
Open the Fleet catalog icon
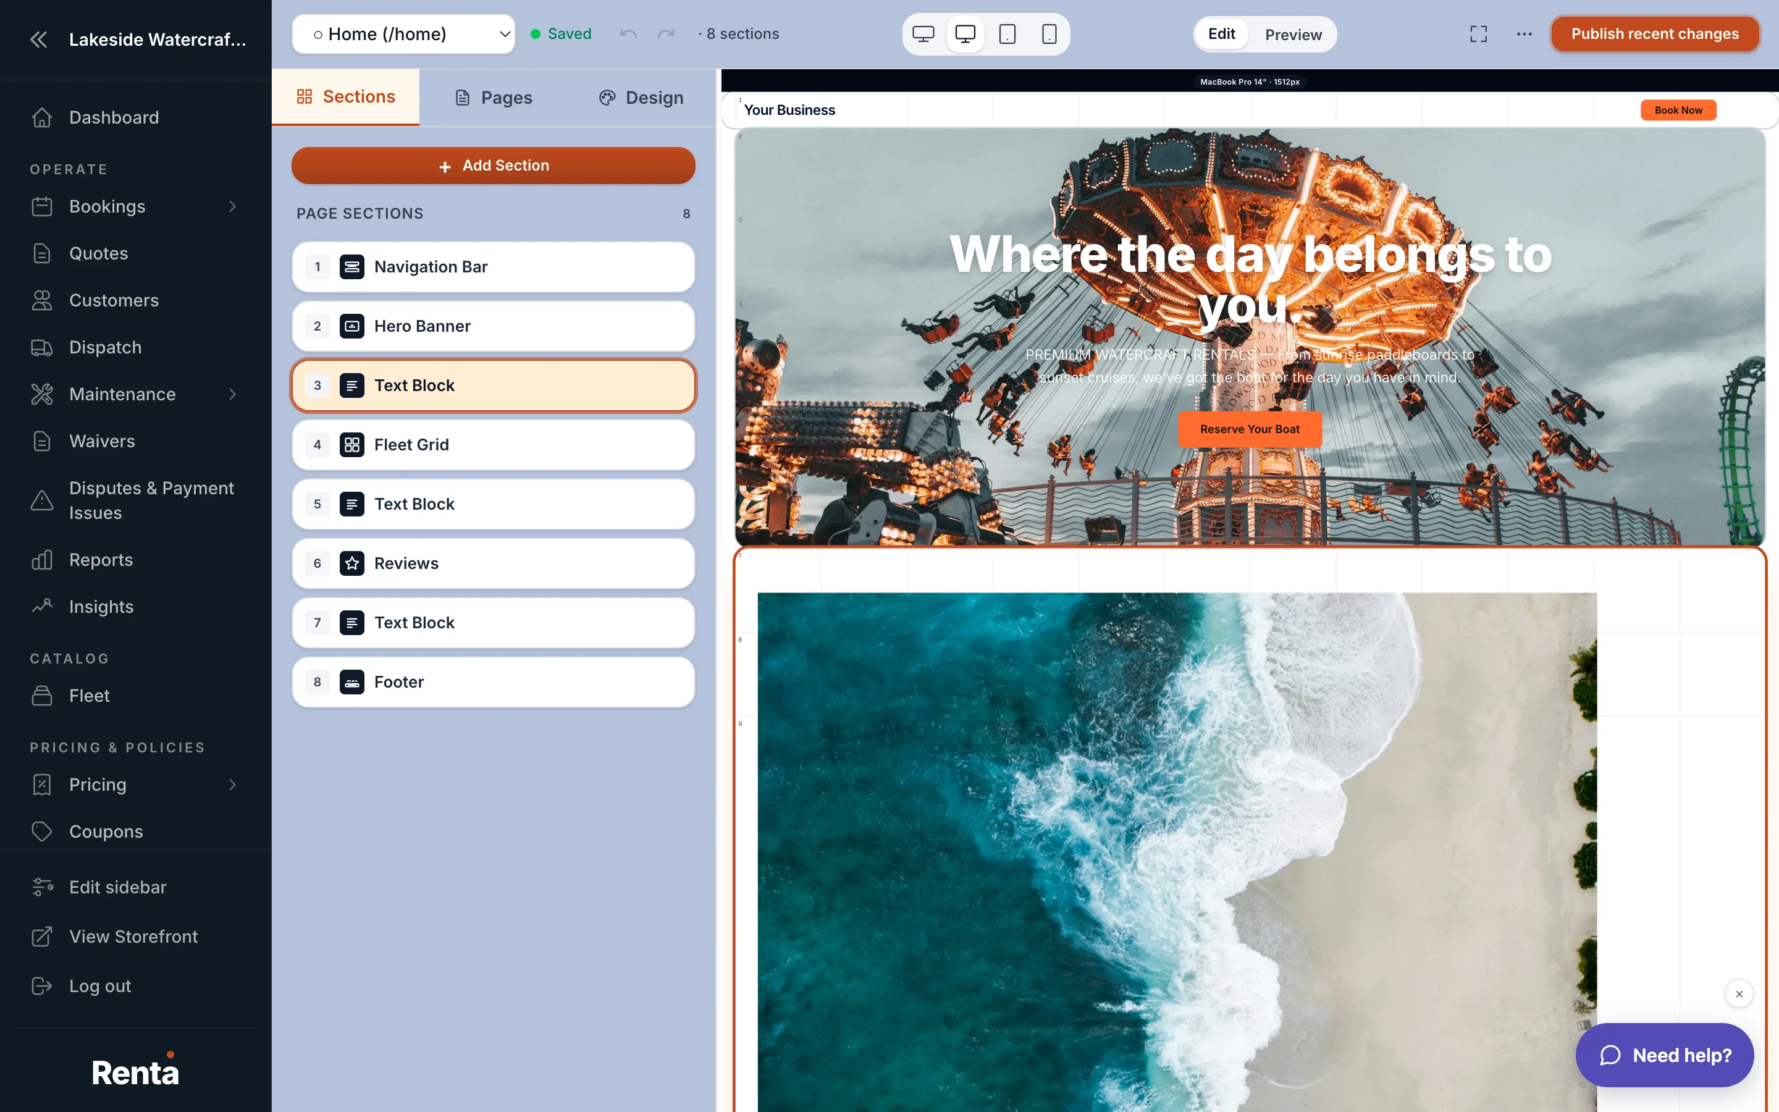click(x=42, y=696)
